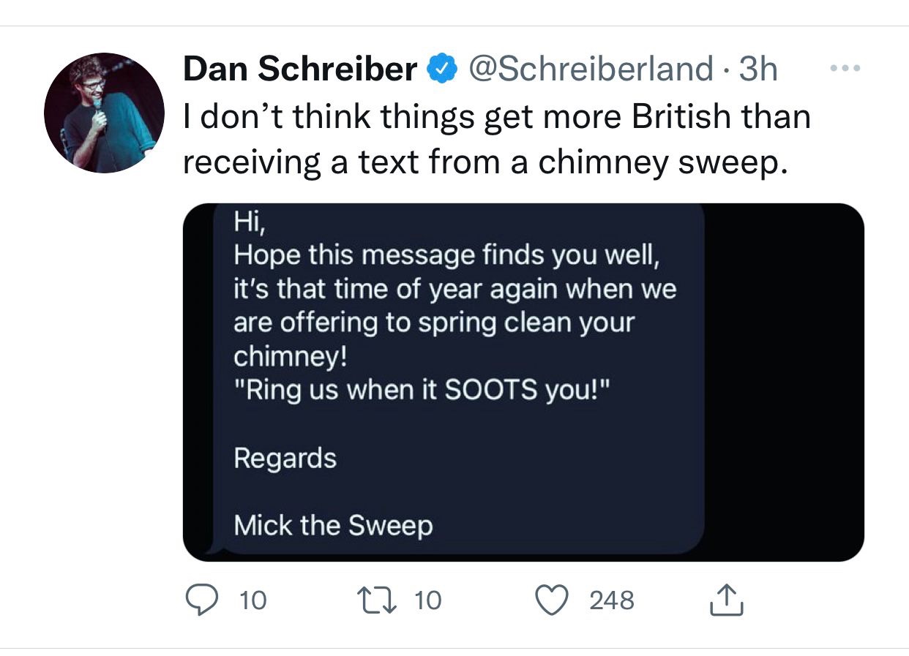This screenshot has height=656, width=909.
Task: Open the @Schreiberland handle link
Action: click(x=589, y=69)
